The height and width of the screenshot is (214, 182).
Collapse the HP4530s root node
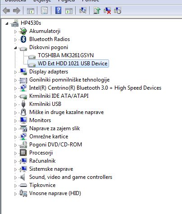7,23
